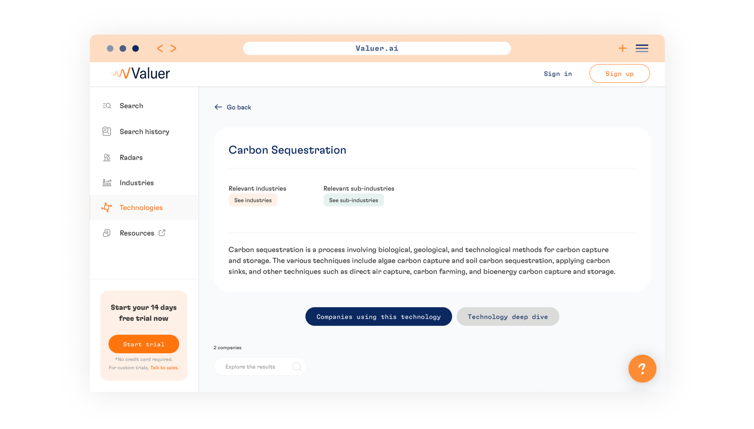Expand See sub-industries list

point(353,200)
